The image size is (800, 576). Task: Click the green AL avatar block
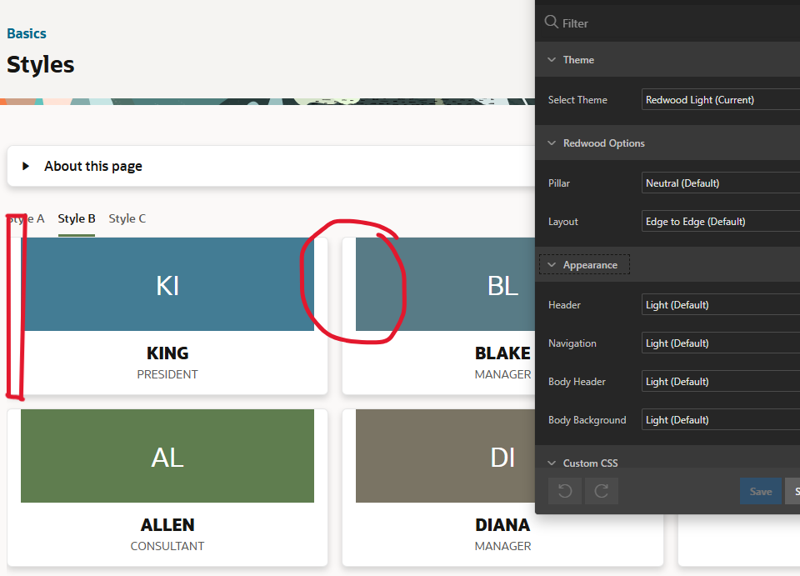pos(167,456)
